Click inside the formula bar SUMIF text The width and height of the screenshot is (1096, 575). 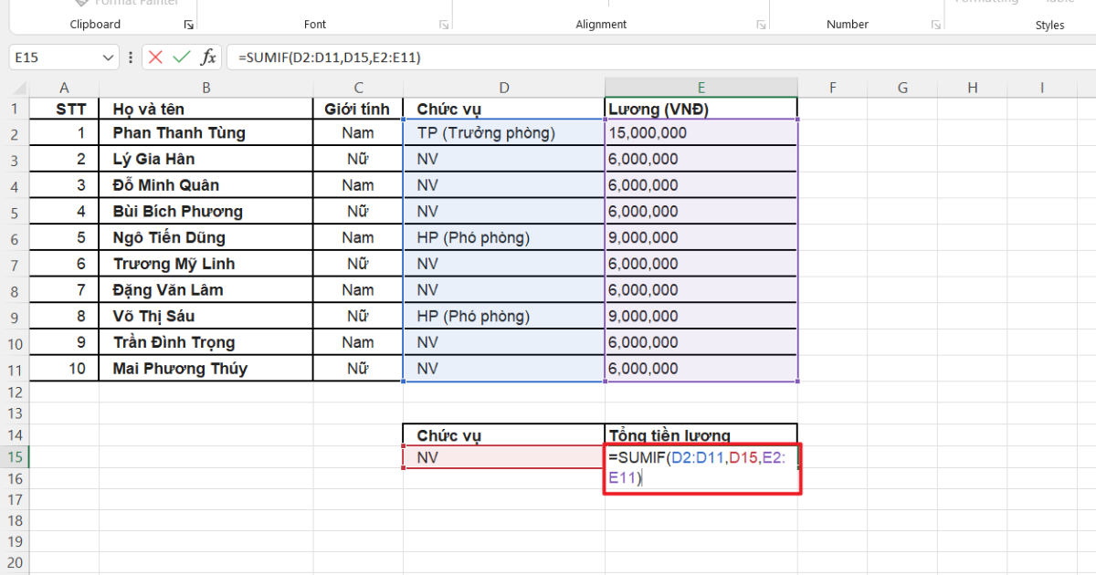click(x=329, y=57)
